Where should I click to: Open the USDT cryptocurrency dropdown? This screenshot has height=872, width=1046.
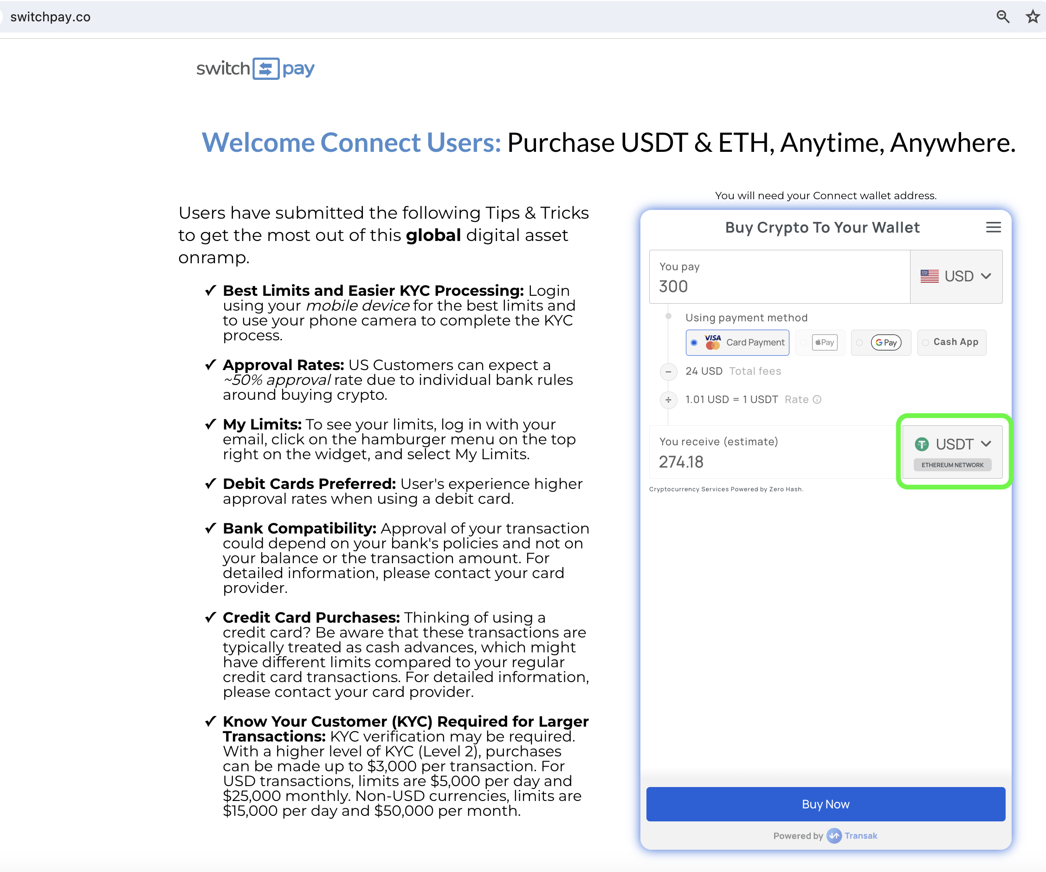pyautogui.click(x=952, y=451)
